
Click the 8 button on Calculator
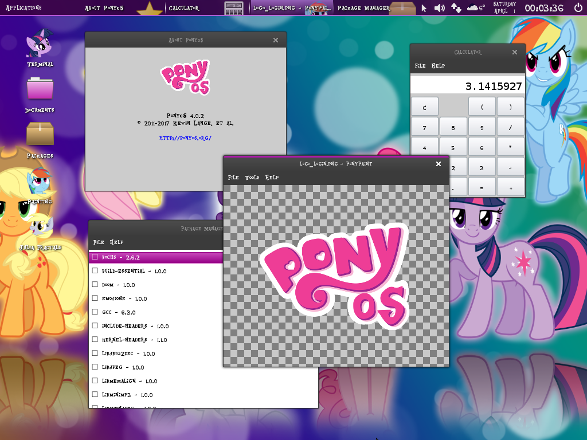[x=453, y=127]
